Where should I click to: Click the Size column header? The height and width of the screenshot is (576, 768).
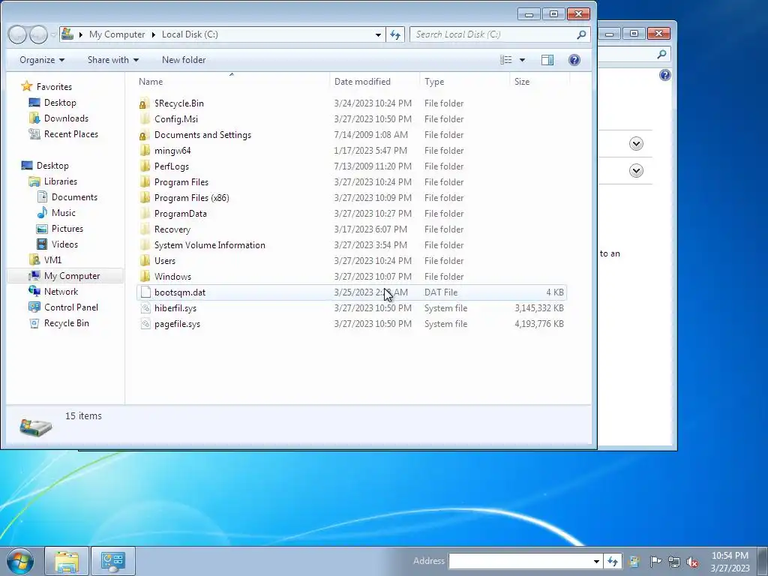click(539, 81)
